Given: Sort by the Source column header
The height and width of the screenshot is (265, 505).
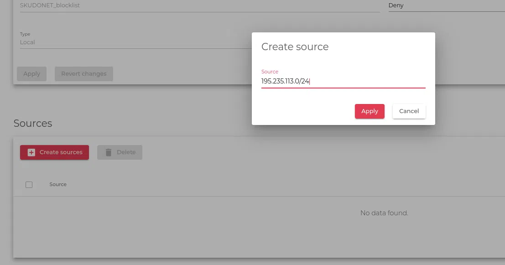Looking at the screenshot, I should (x=58, y=184).
